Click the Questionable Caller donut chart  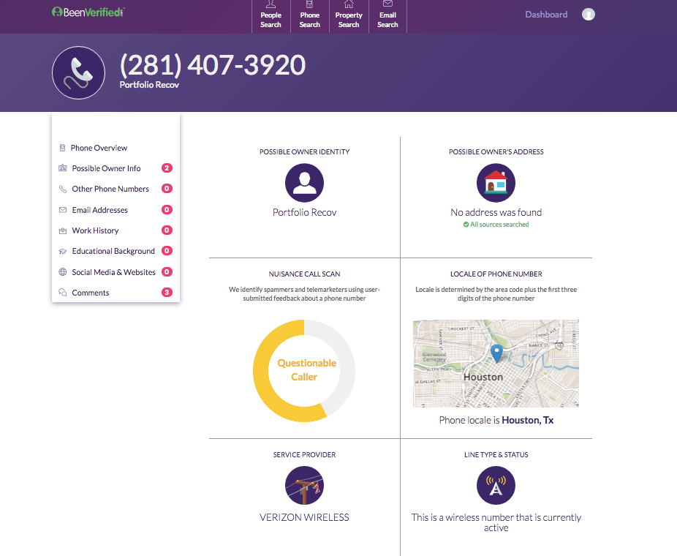(304, 371)
